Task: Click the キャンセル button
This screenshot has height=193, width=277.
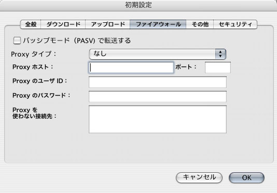Action: (x=199, y=177)
